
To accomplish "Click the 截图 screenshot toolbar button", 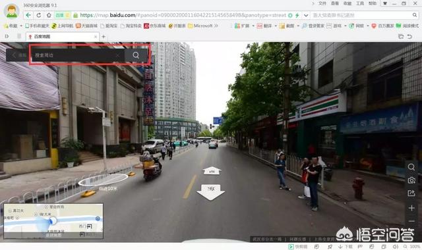I will (287, 26).
